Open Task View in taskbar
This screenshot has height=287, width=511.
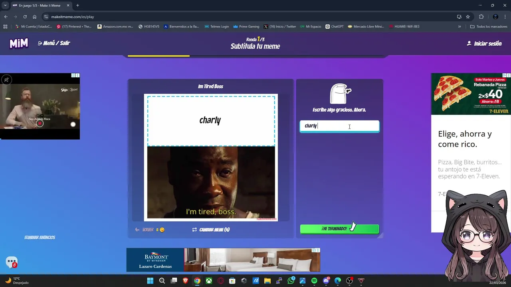[x=174, y=281]
